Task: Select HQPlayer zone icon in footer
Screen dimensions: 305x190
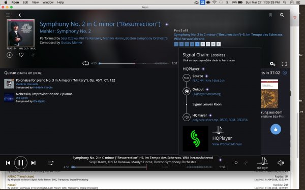Action: [262, 163]
